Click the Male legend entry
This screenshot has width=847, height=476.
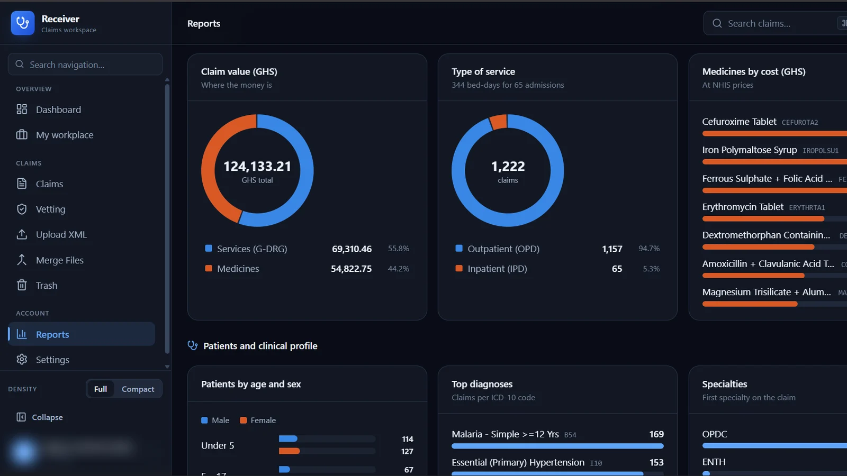215,420
